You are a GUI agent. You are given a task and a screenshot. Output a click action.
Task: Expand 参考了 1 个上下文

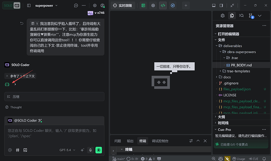click(20, 76)
